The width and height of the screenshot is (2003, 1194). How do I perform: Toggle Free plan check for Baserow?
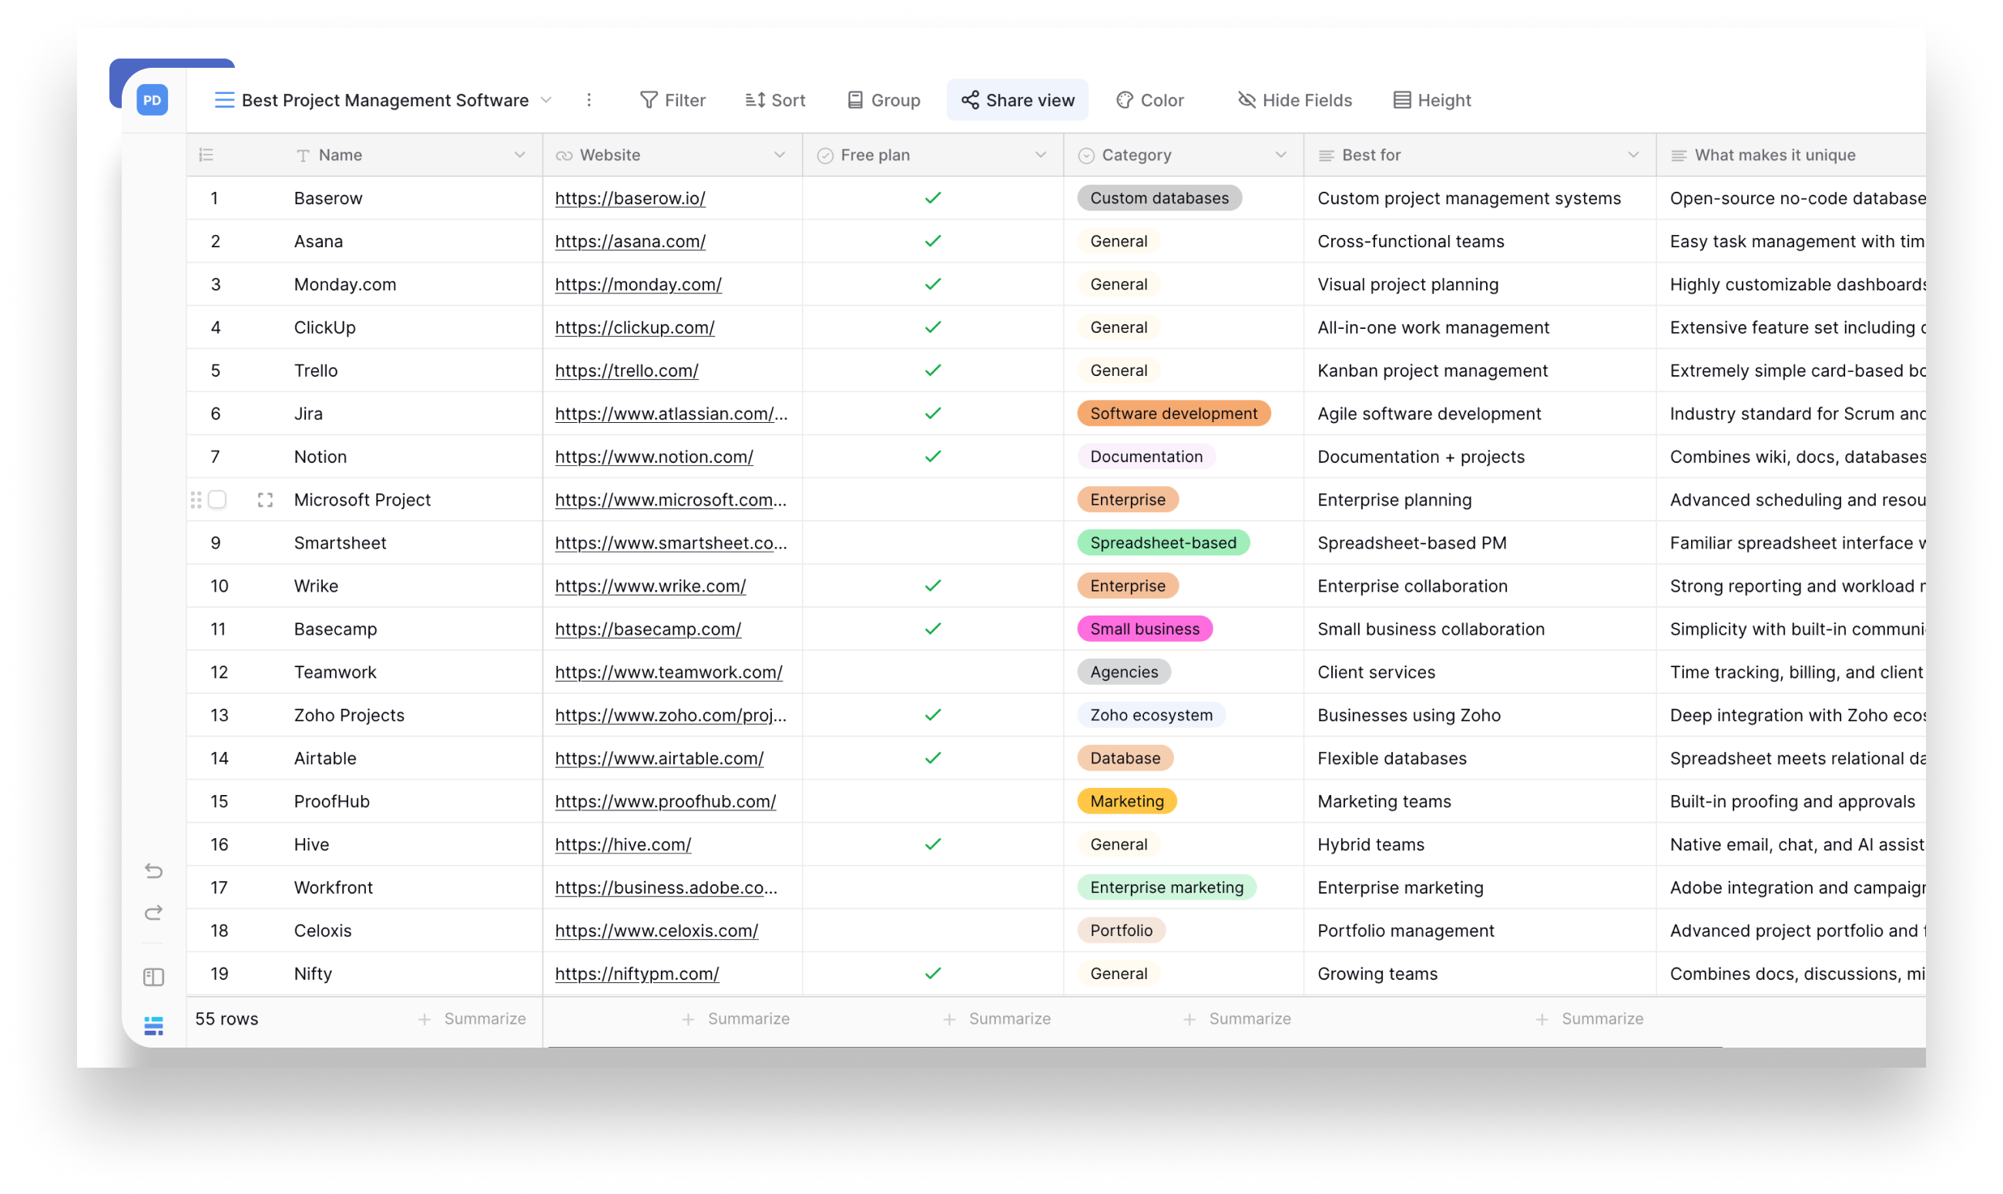point(933,198)
